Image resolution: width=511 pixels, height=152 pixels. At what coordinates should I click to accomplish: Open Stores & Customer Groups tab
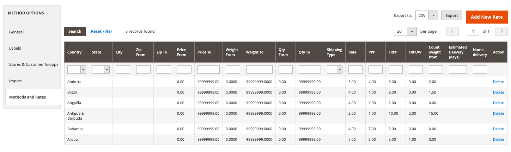pos(34,65)
